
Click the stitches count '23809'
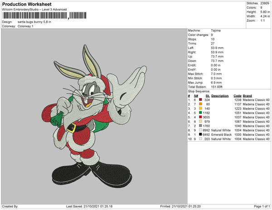pyautogui.click(x=265, y=3)
